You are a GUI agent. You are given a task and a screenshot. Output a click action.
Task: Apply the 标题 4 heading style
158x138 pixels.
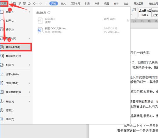(145, 12)
